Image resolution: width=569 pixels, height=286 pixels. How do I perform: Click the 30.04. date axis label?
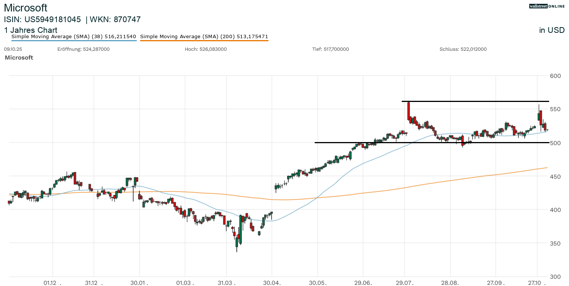(x=272, y=283)
